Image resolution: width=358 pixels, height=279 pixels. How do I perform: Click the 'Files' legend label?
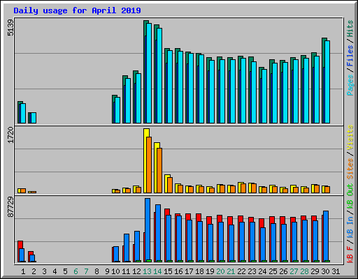click(x=350, y=56)
